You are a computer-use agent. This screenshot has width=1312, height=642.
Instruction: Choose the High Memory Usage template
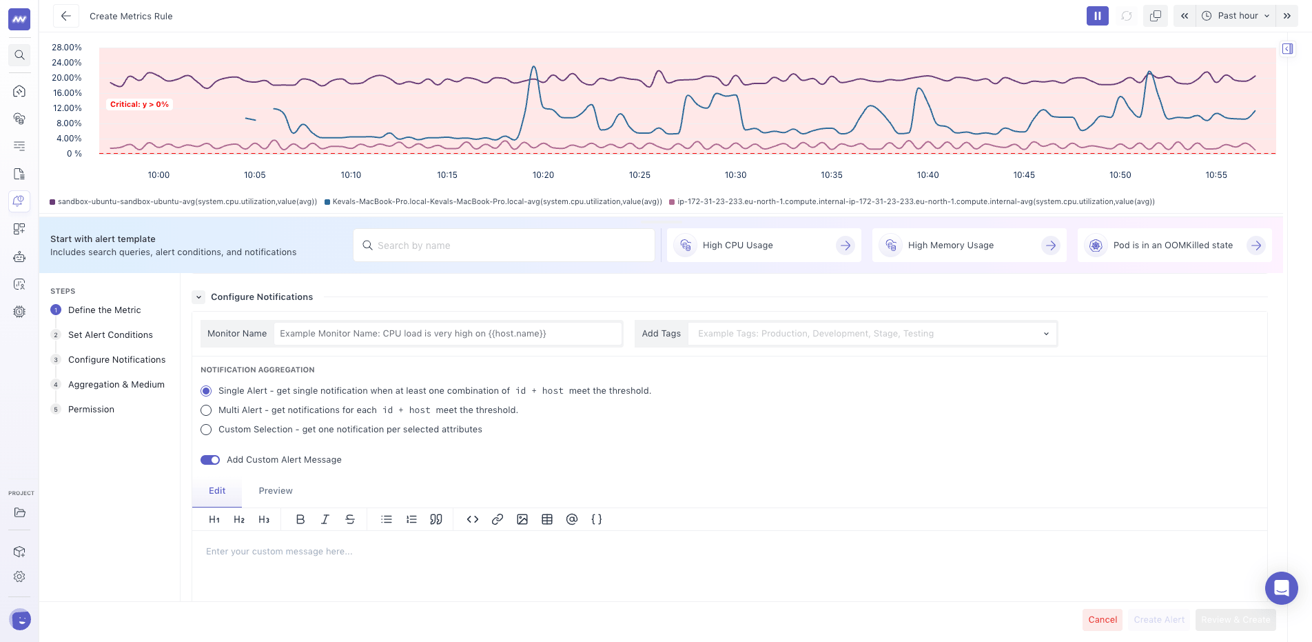[970, 245]
